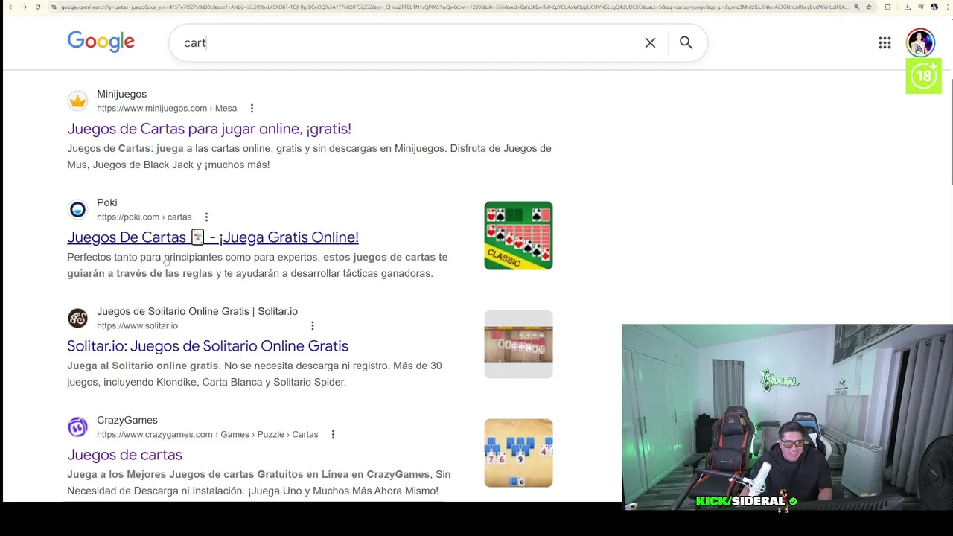Click the Solitar.io favicon
953x536 pixels.
pyautogui.click(x=77, y=318)
